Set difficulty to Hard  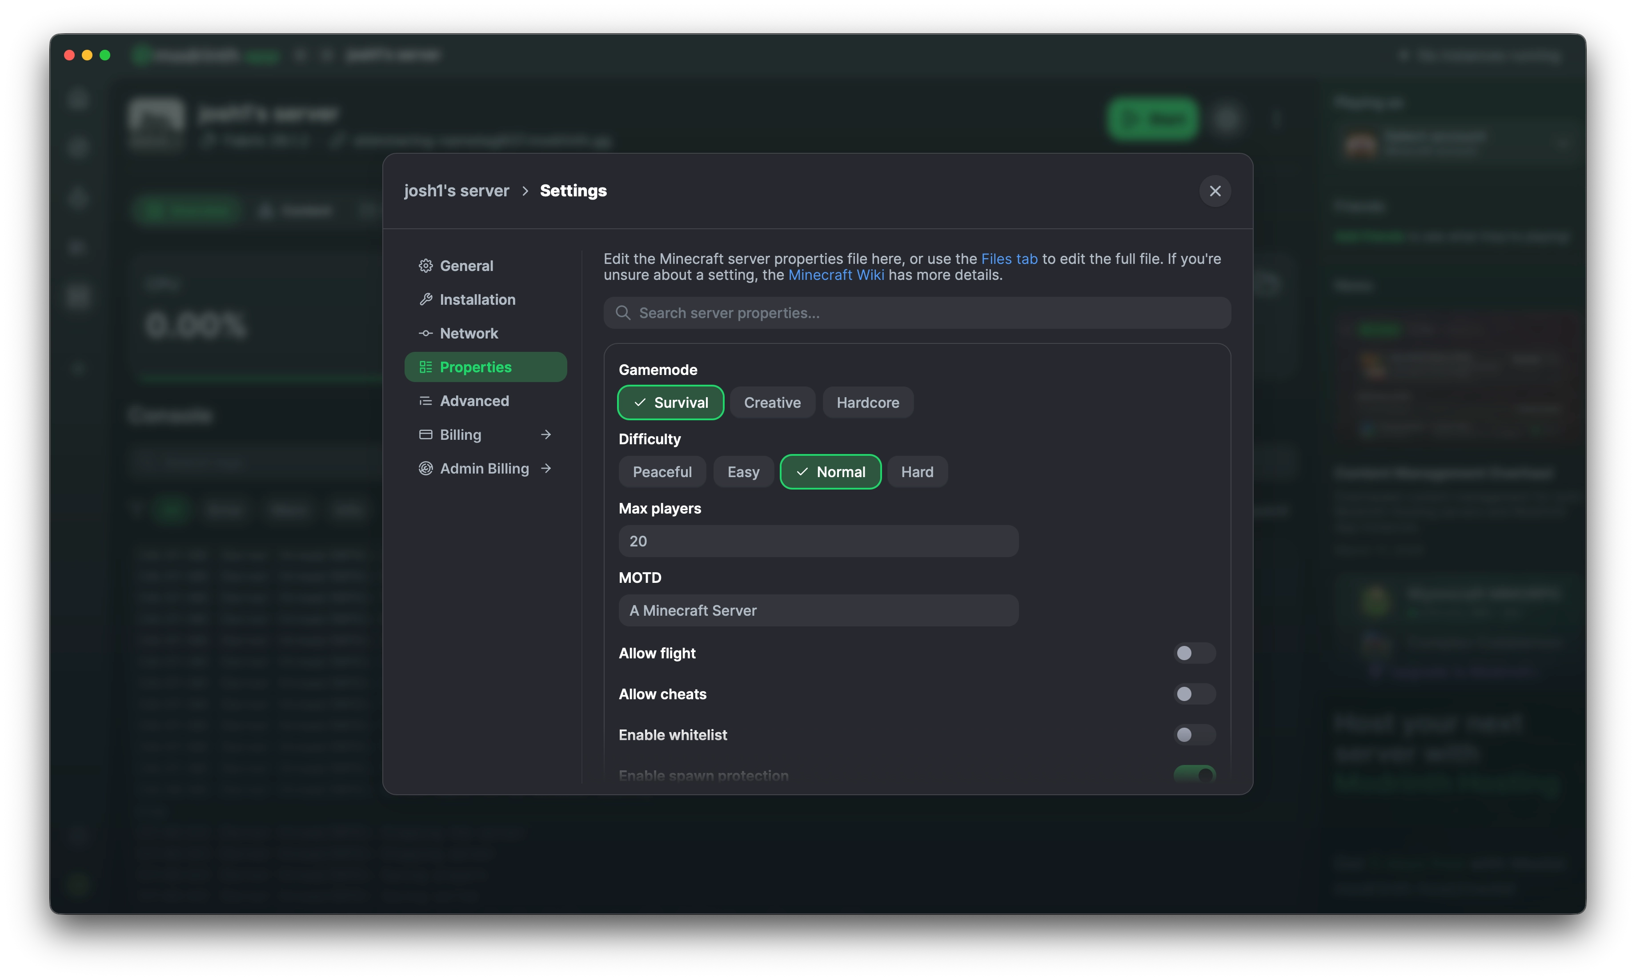click(917, 471)
